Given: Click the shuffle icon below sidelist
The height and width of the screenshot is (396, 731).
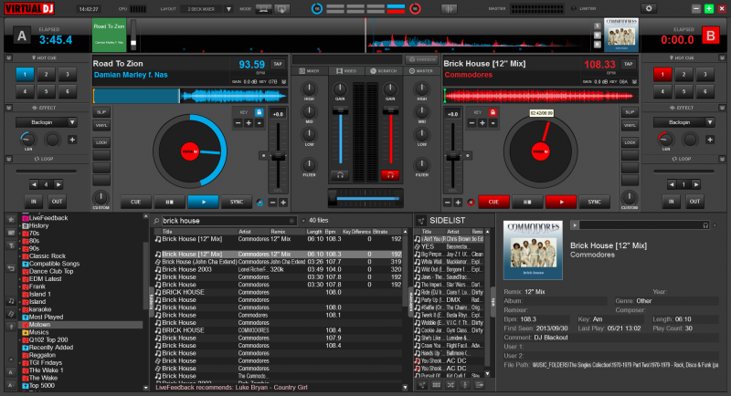Looking at the screenshot, I should 450,385.
